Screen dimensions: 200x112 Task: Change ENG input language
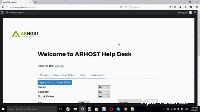[x=186, y=109]
